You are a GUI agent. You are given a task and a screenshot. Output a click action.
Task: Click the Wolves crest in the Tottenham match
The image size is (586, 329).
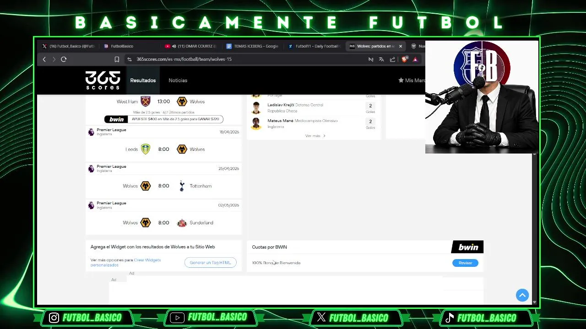(145, 186)
